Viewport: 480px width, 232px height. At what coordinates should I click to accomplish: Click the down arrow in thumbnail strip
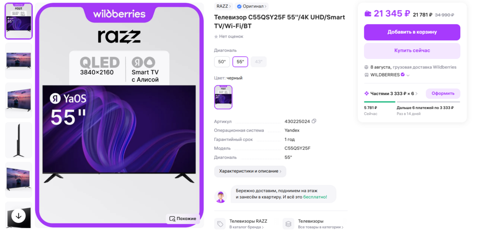18,216
